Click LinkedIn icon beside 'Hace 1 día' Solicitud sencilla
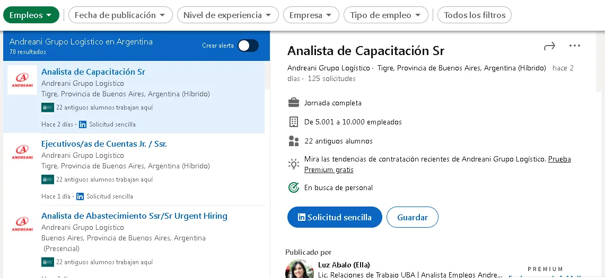 pos(80,196)
